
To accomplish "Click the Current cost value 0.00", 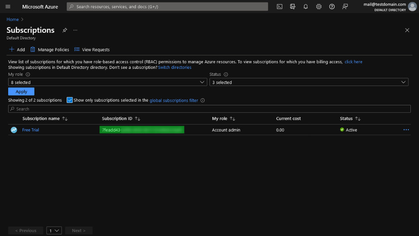I will click(x=280, y=130).
